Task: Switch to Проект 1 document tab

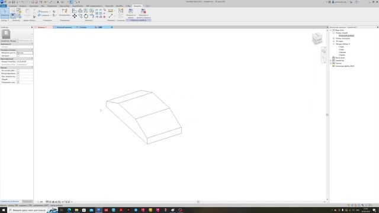Action: [42, 27]
